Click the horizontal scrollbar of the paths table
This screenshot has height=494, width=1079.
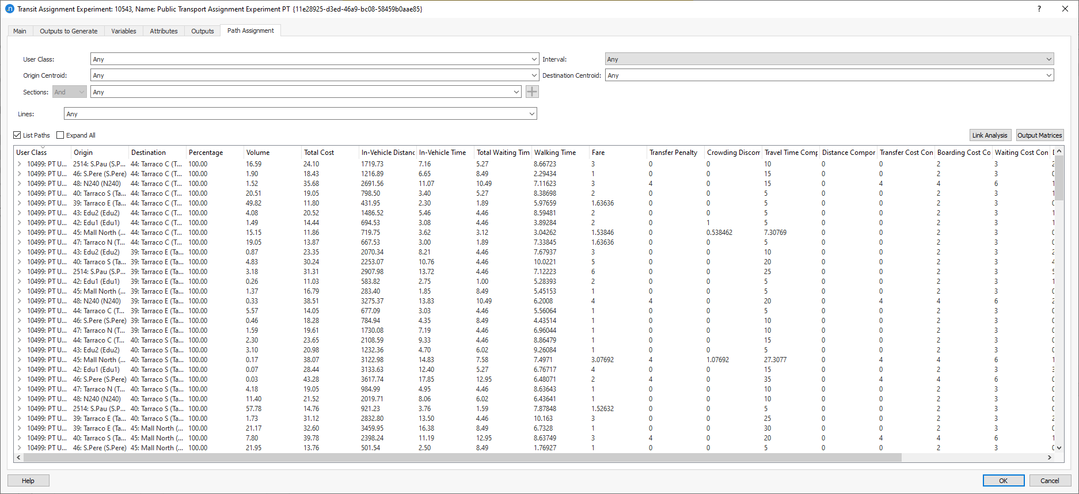pyautogui.click(x=462, y=457)
